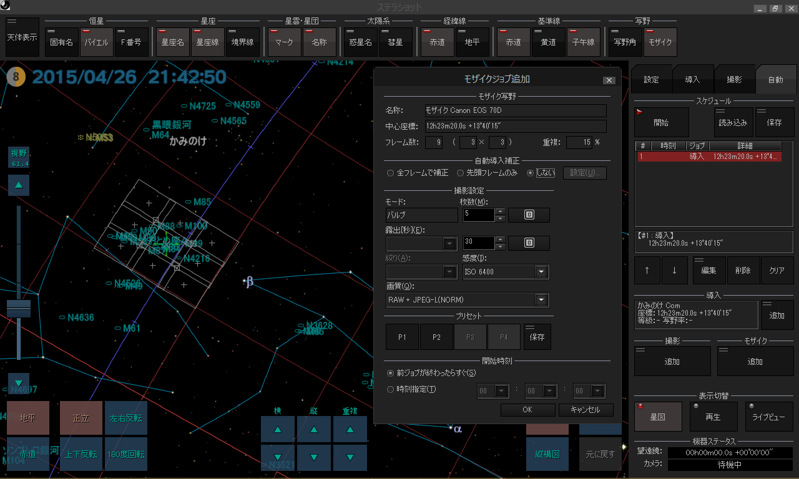Click the reset icon beside the 露出 seconds field
The height and width of the screenshot is (479, 799).
[529, 243]
